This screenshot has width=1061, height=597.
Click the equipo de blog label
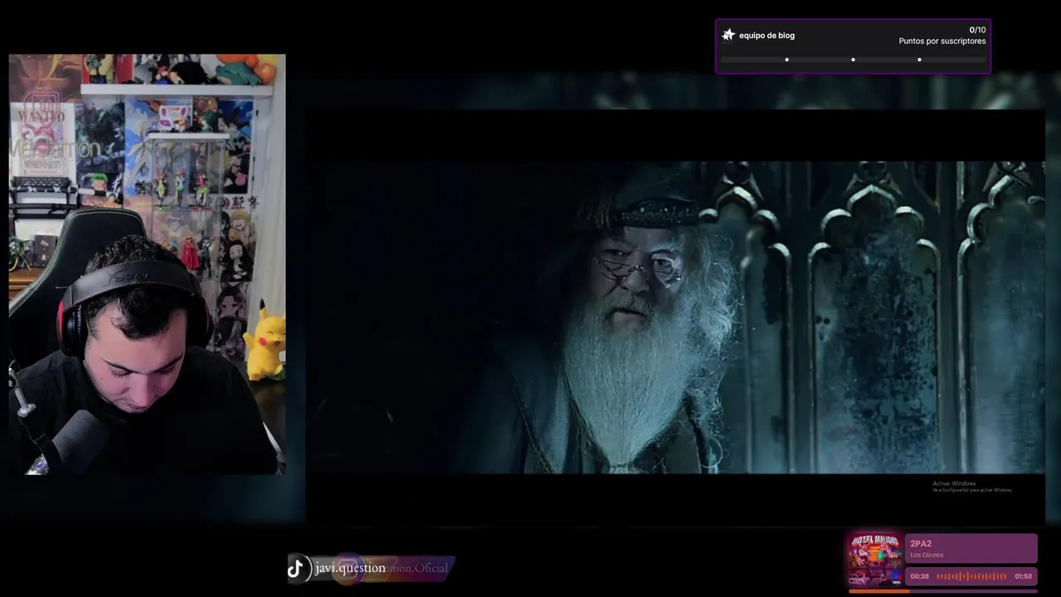tap(767, 36)
